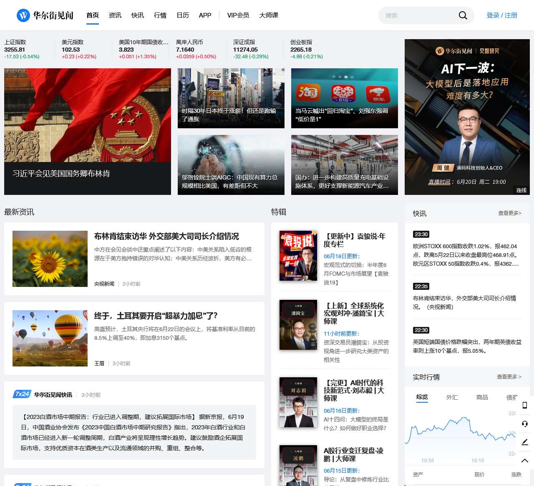Screen dimensions: 534x486
Task: Open the 快讯 nav item
Action: [138, 15]
